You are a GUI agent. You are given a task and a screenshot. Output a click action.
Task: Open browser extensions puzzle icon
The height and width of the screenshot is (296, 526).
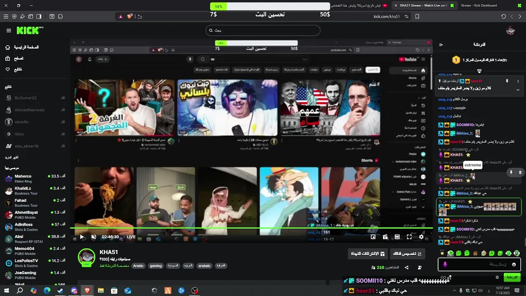click(x=60, y=16)
